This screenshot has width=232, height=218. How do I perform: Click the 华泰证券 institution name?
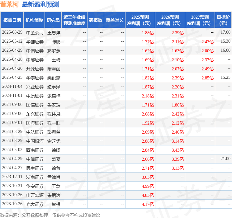tap(35, 78)
